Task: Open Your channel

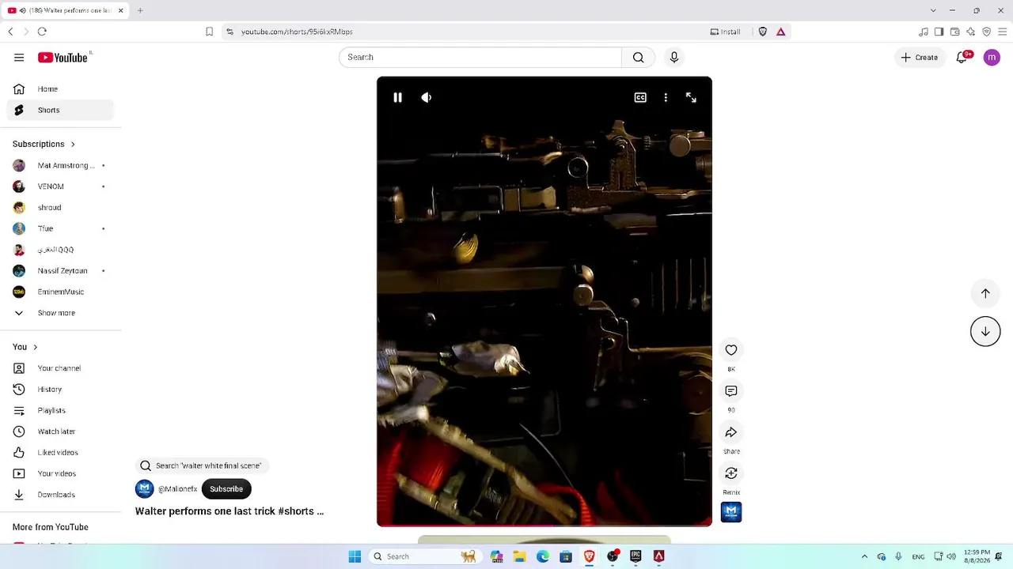Action: point(60,368)
